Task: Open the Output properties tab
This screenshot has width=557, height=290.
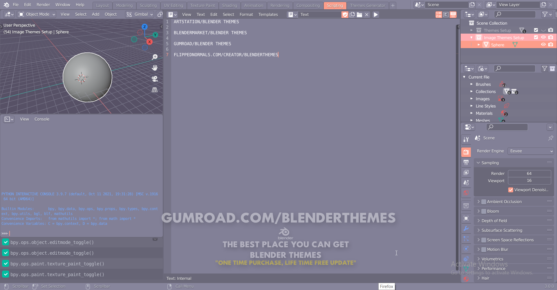Action: [466, 162]
